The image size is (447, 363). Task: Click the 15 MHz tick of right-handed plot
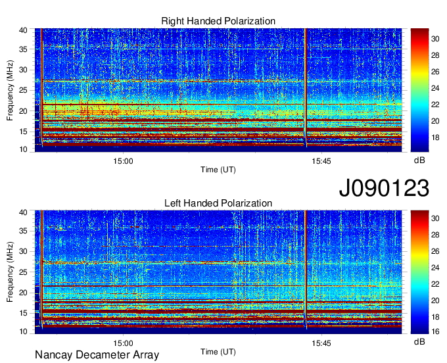click(x=23, y=132)
